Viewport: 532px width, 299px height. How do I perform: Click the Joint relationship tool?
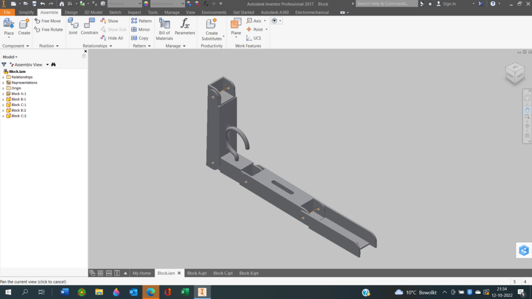73,26
